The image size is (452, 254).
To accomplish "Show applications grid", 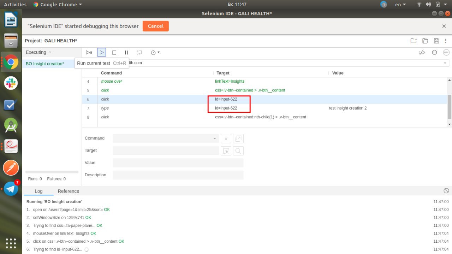I will point(11,243).
